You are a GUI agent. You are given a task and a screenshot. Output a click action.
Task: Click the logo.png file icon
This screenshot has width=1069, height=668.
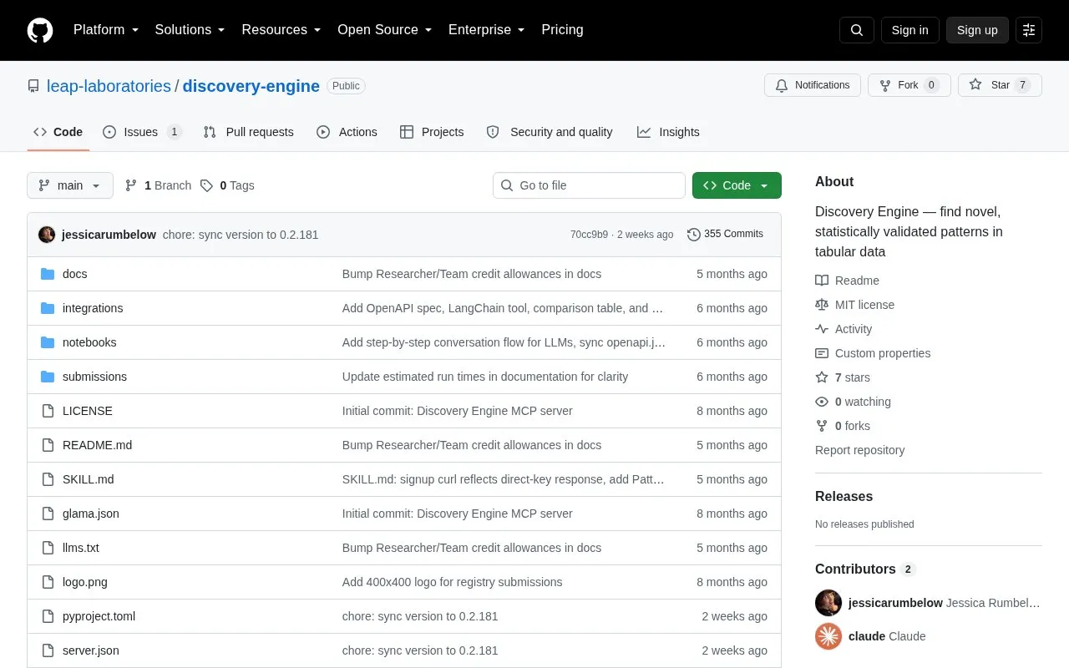[x=48, y=582]
